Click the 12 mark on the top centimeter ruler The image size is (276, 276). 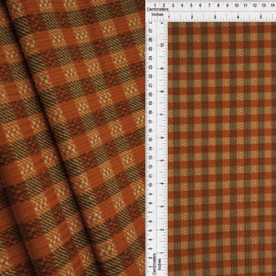coord(255,6)
